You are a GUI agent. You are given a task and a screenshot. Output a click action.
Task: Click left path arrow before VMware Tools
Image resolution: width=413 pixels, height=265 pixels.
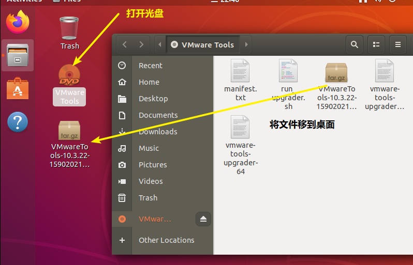point(159,44)
